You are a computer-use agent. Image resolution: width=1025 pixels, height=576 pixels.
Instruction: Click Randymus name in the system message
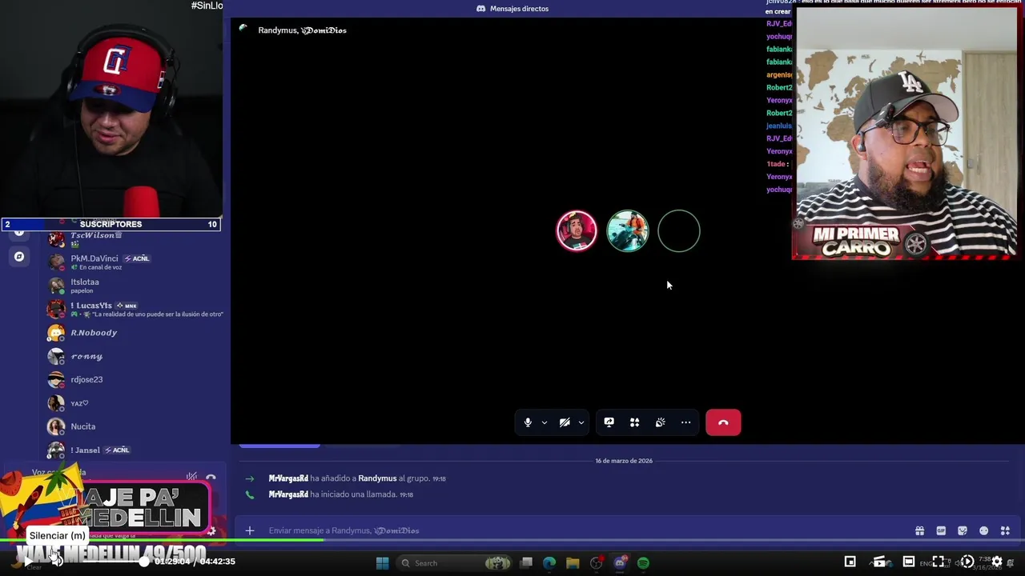pyautogui.click(x=377, y=478)
